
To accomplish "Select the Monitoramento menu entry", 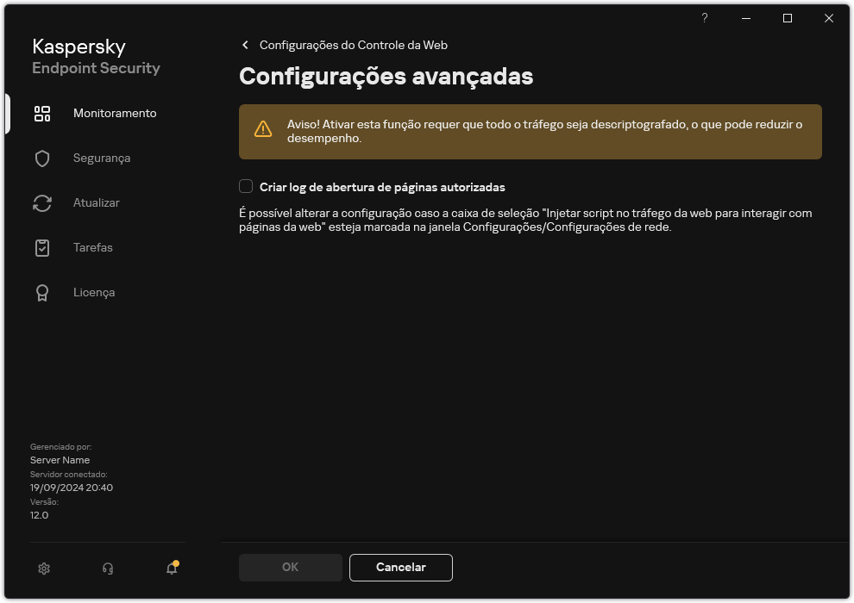I will click(114, 113).
